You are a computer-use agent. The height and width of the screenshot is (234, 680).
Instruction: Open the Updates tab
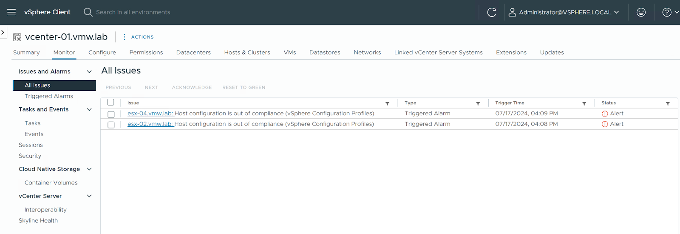click(552, 53)
